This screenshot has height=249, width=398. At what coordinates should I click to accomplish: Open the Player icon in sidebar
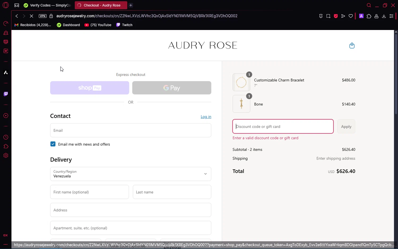(6, 116)
